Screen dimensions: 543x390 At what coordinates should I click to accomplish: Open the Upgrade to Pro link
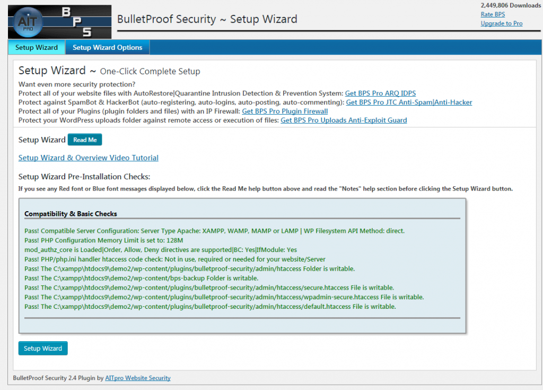[x=501, y=23]
